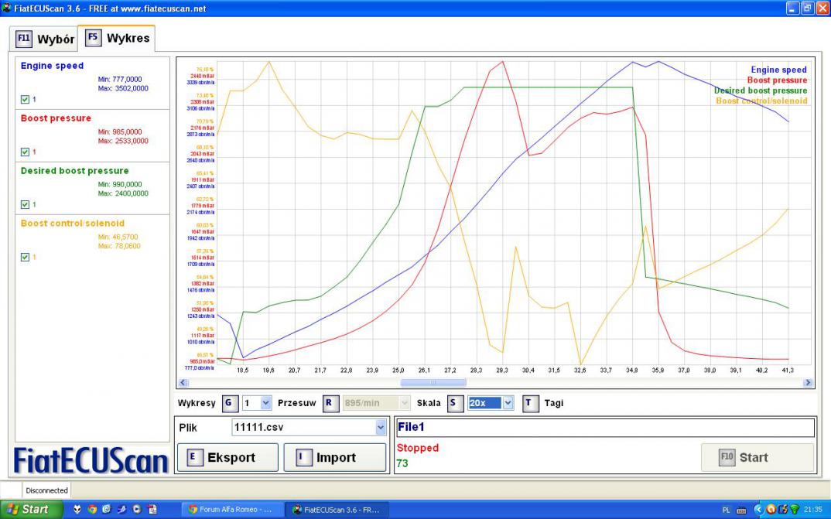831x519 pixels.
Task: Click the G key icon beside Wykresy
Action: pyautogui.click(x=230, y=403)
